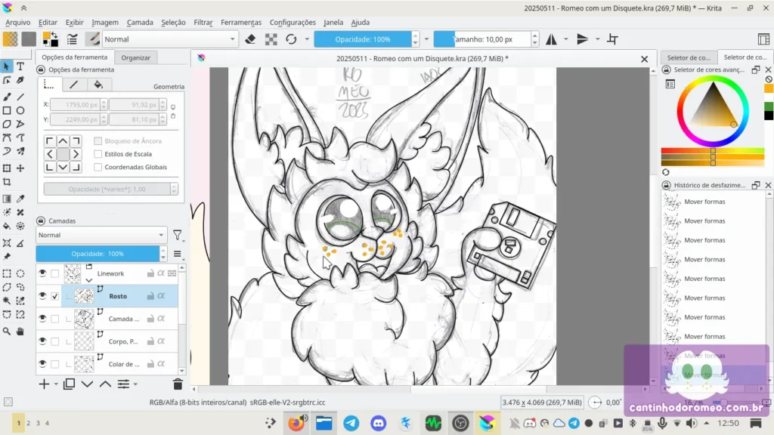Hide the Rosto layer
The height and width of the screenshot is (435, 774).
[x=42, y=296]
